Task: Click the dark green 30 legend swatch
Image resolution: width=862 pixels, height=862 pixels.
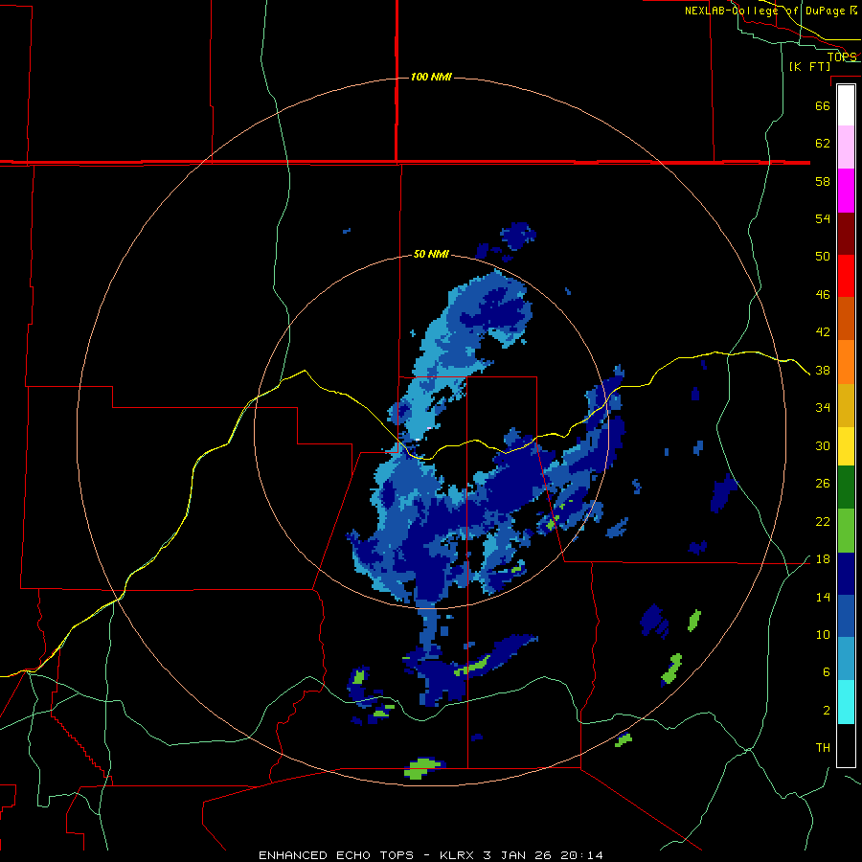Action: pos(846,488)
